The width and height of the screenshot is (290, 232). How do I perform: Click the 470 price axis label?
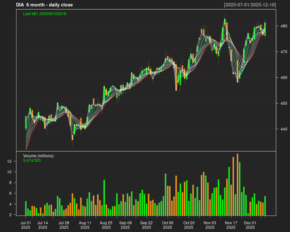tap(282, 52)
